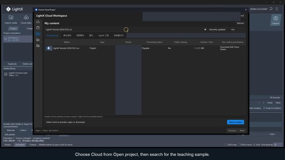
Task: Toggle the Snap to markers checkbox
Action: (x=264, y=108)
